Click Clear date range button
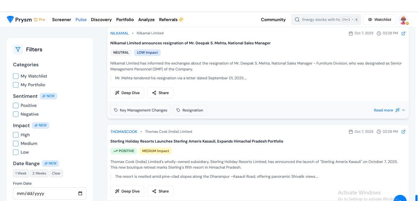Image resolution: width=418 pixels, height=201 pixels. pos(56,173)
